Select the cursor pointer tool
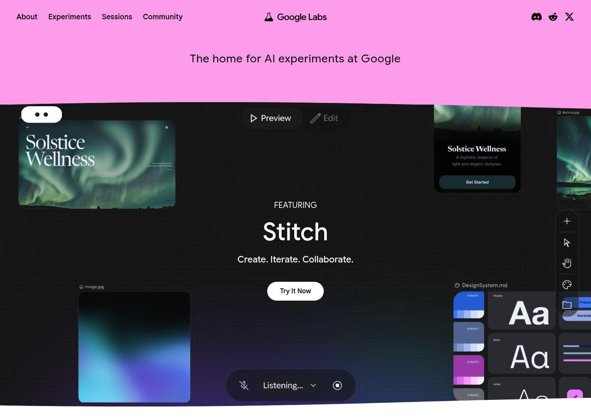591x420 pixels. click(x=567, y=243)
